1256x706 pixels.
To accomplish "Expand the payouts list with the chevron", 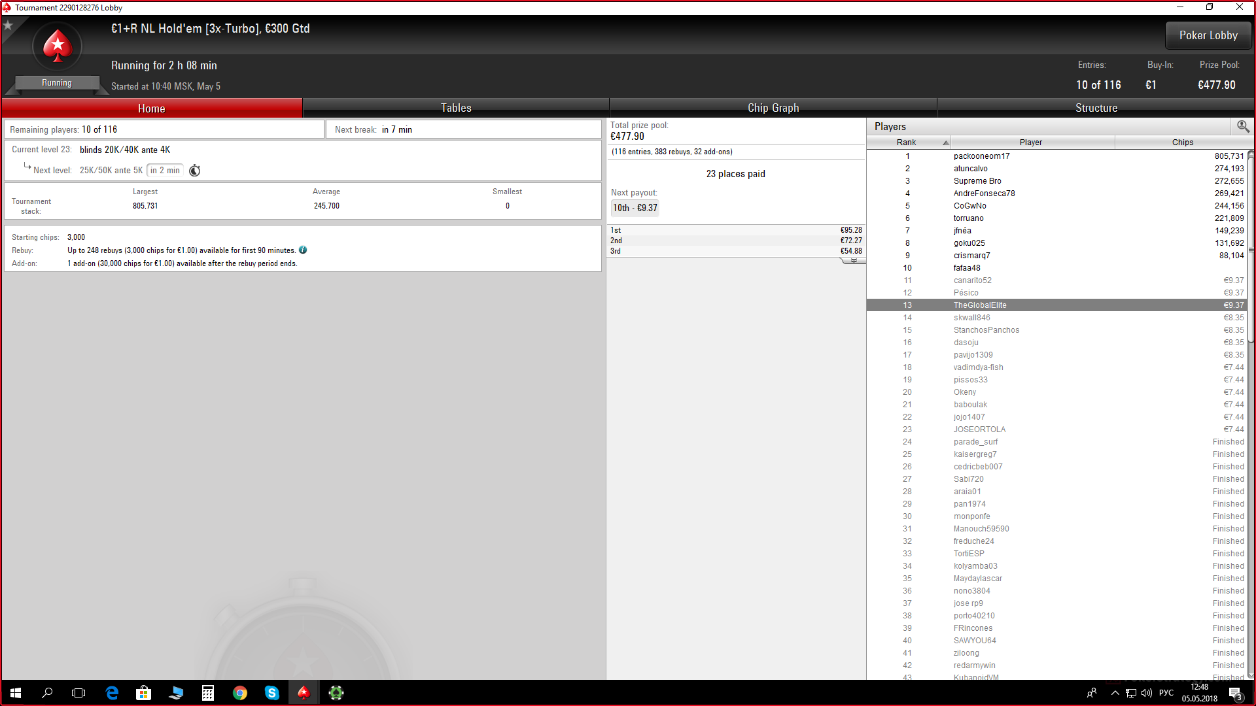I will pos(853,261).
